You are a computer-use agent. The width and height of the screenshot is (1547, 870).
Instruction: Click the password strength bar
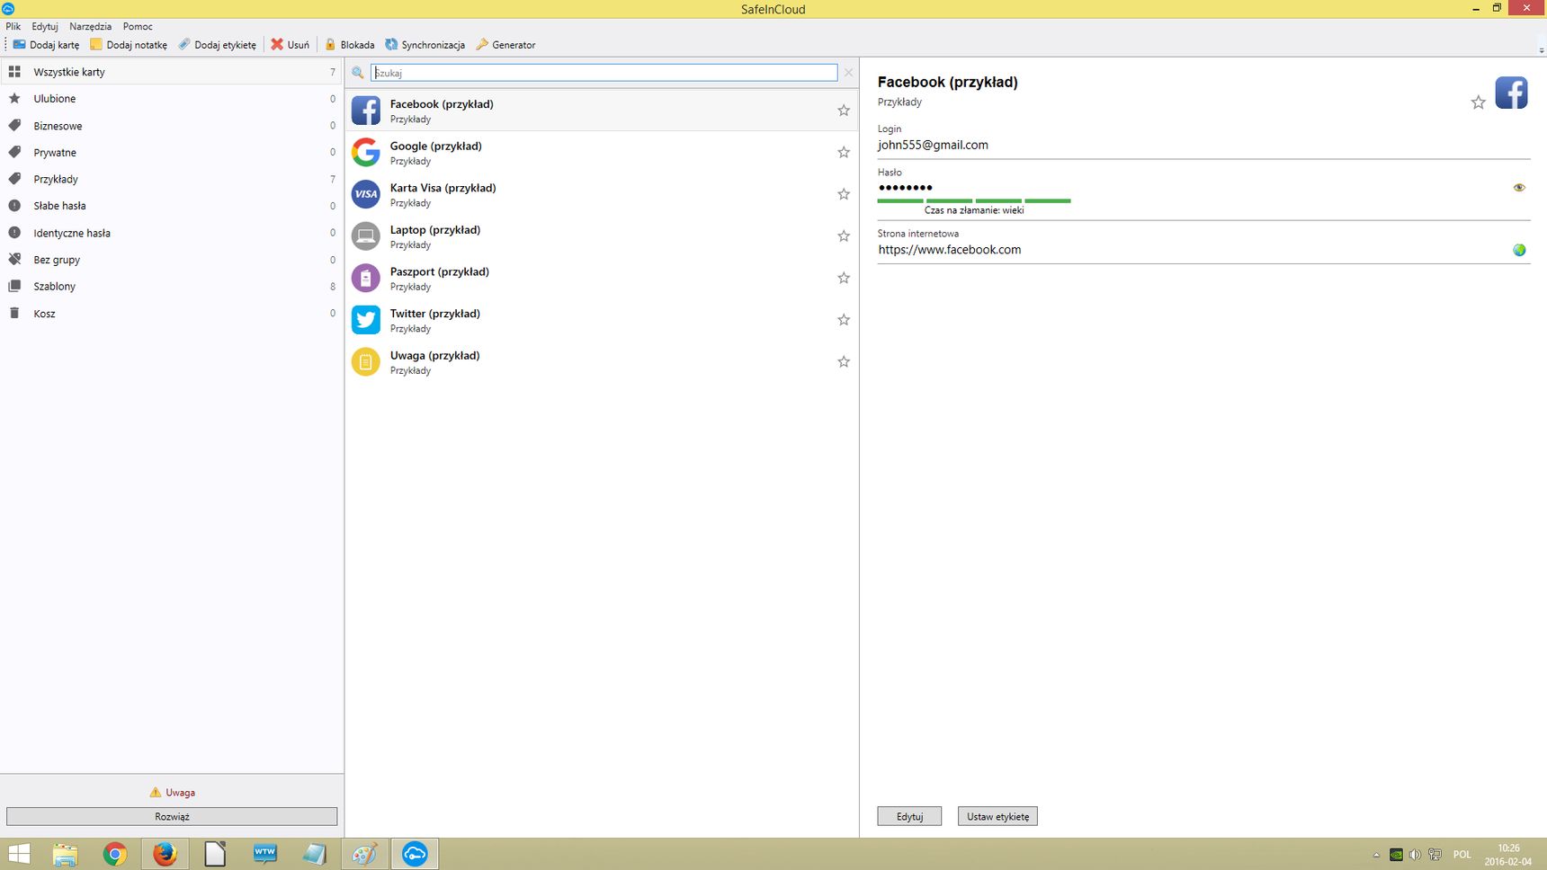[x=974, y=200]
